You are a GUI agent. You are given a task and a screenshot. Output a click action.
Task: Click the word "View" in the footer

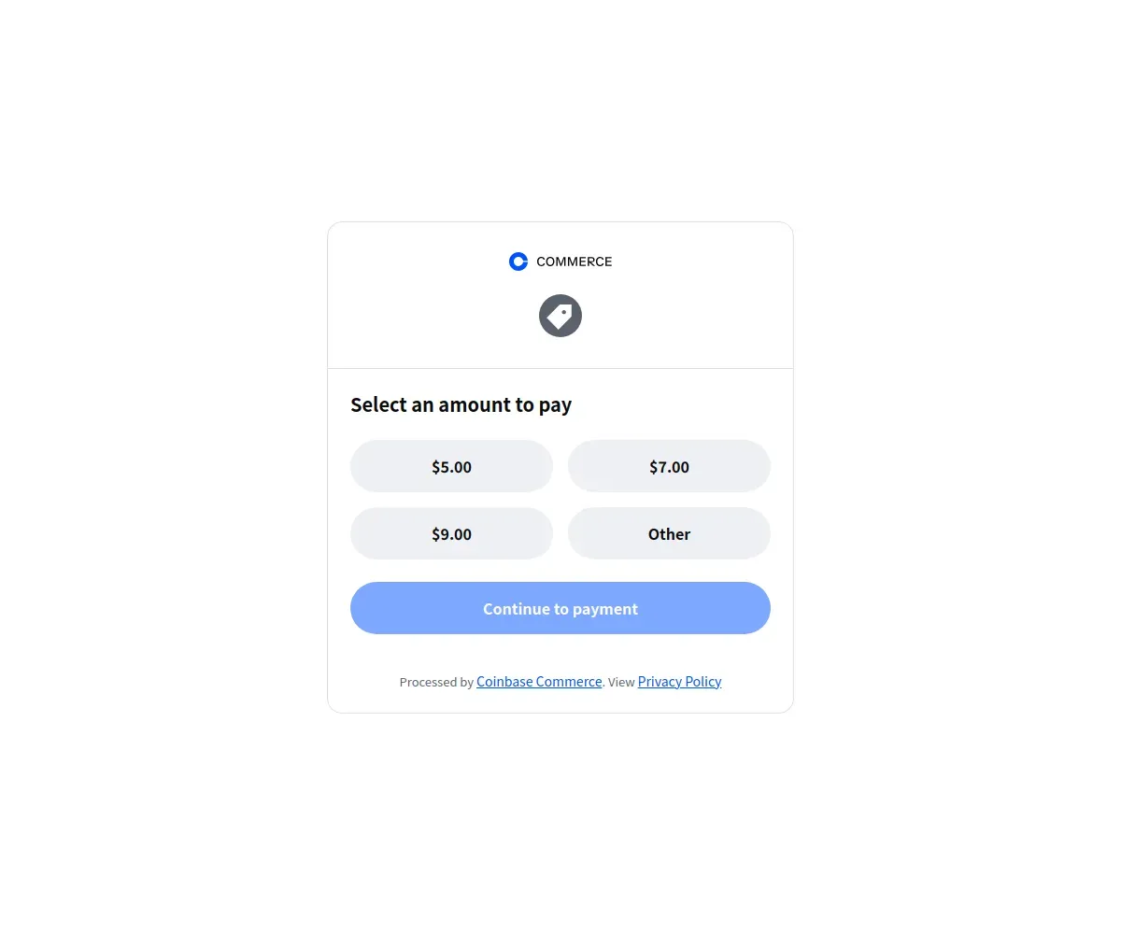coord(621,682)
